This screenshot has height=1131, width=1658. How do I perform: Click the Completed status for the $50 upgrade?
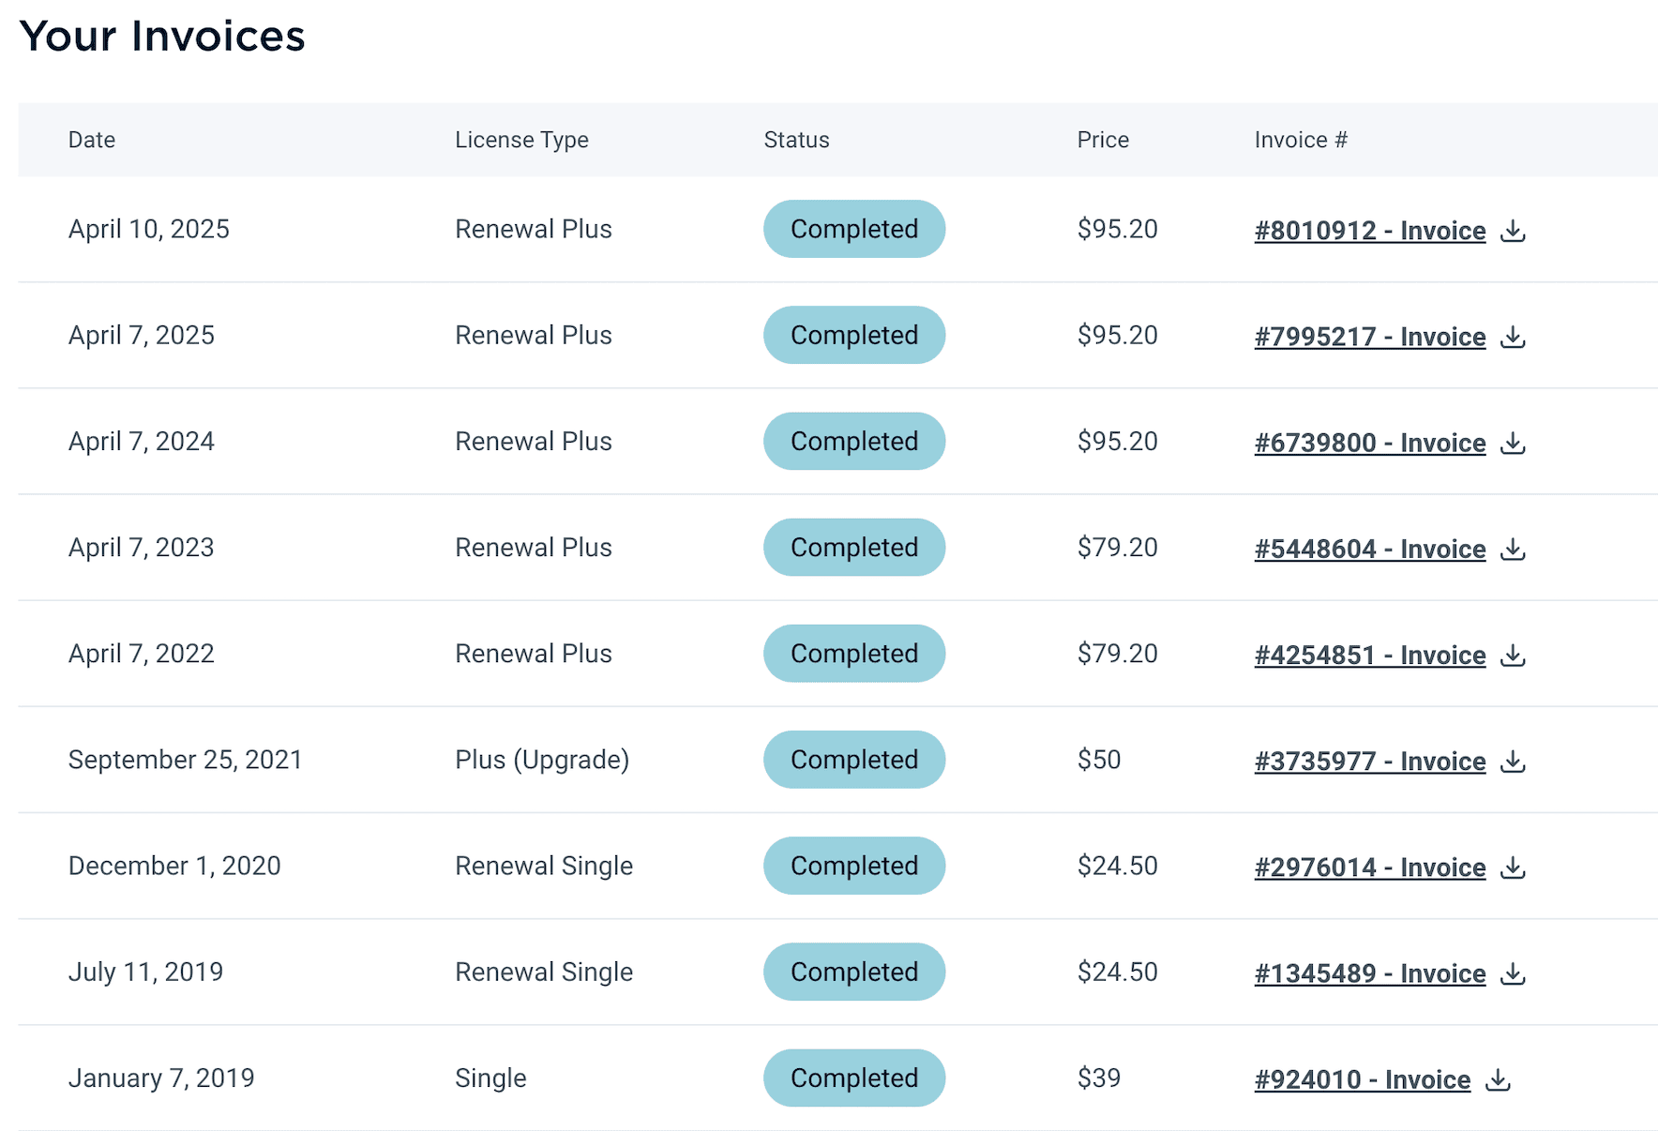(854, 760)
